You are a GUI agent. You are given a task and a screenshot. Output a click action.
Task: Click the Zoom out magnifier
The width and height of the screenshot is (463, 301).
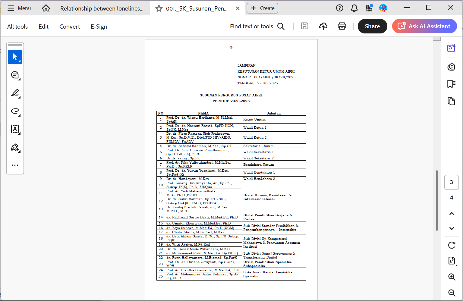[452, 293]
